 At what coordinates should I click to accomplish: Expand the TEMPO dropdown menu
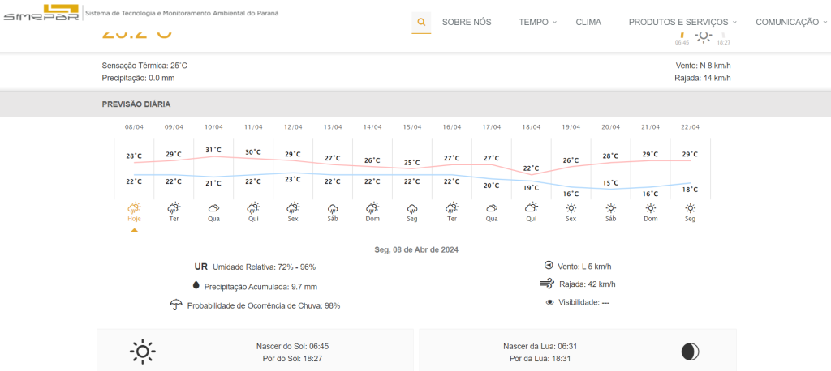click(x=537, y=23)
